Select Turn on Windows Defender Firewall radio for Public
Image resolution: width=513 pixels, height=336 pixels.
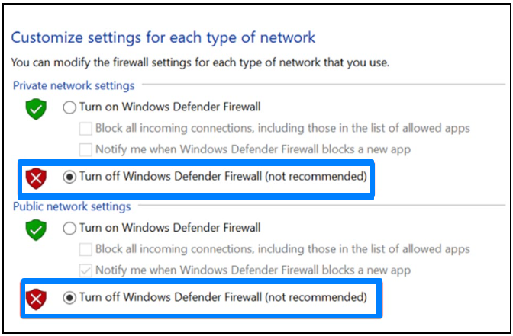click(70, 228)
